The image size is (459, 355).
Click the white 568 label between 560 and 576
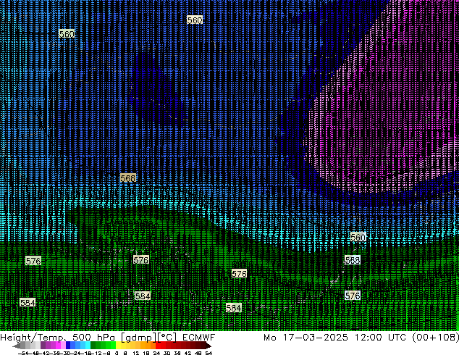[353, 260]
